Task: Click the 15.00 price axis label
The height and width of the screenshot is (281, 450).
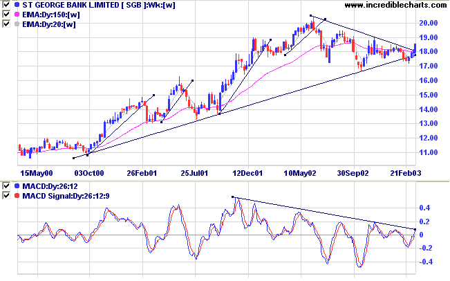Action: click(x=429, y=95)
